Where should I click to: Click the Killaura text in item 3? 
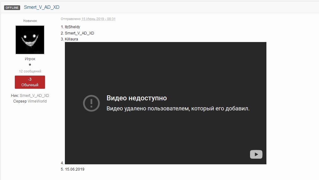pos(71,39)
